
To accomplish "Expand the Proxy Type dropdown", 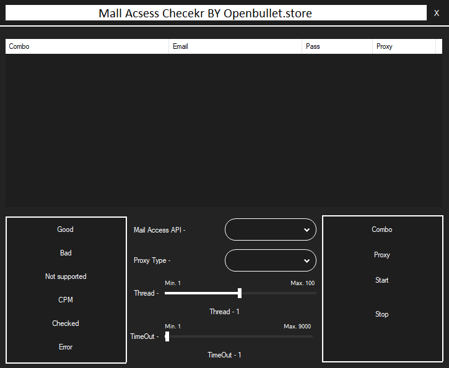I will [x=271, y=260].
